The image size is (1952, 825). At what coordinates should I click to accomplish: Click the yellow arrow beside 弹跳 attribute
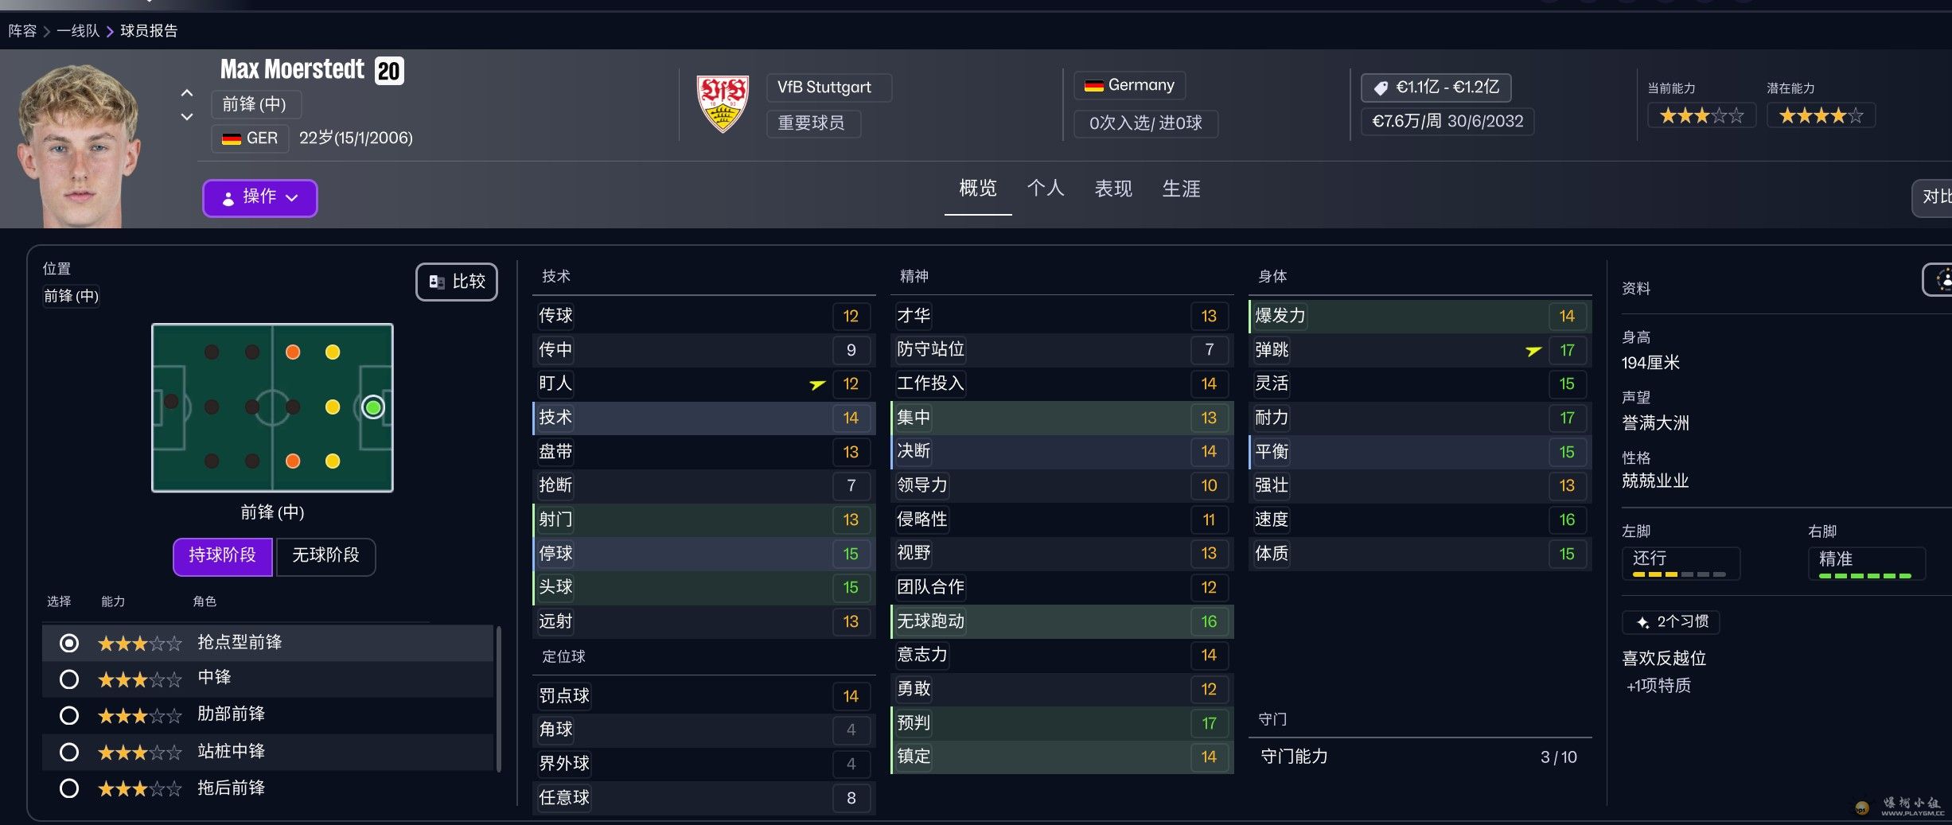tap(1533, 351)
